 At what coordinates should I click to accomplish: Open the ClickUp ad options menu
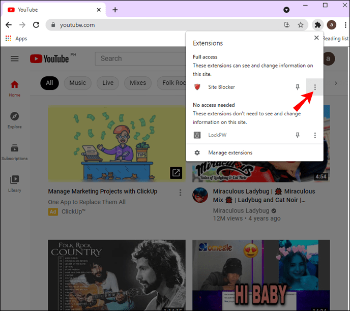coord(181,193)
